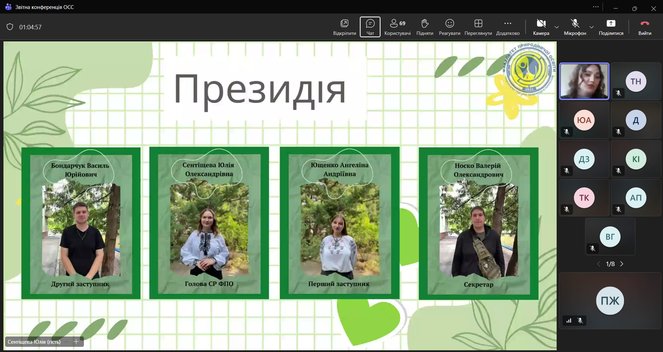This screenshot has height=352, width=663.
Task: Open the Реагувати reactions menu
Action: 449,27
